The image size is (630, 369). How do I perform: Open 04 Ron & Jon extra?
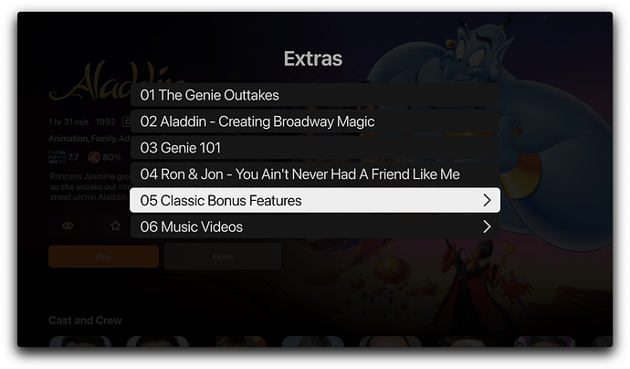315,174
